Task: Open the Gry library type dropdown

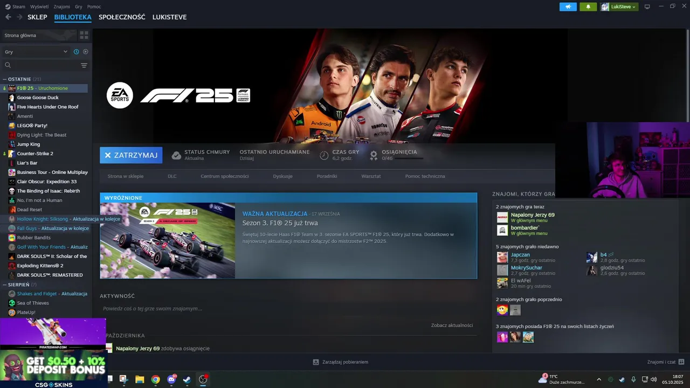Action: point(36,52)
